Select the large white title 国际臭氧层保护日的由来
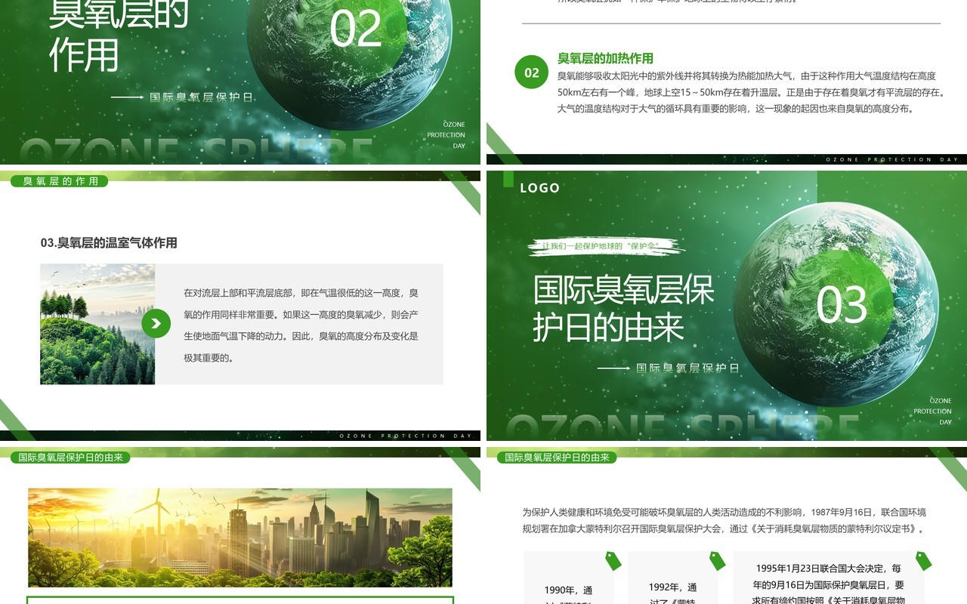The height and width of the screenshot is (604, 967). (x=623, y=308)
